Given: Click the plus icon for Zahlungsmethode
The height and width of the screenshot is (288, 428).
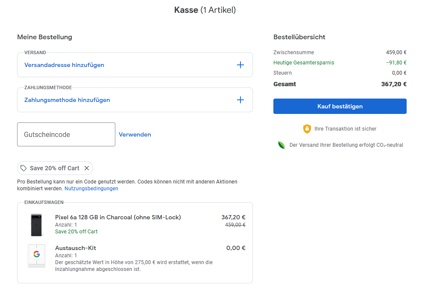Looking at the screenshot, I should pyautogui.click(x=240, y=100).
